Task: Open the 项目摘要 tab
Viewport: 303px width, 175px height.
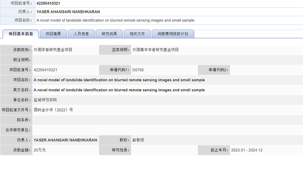Action: (53, 34)
